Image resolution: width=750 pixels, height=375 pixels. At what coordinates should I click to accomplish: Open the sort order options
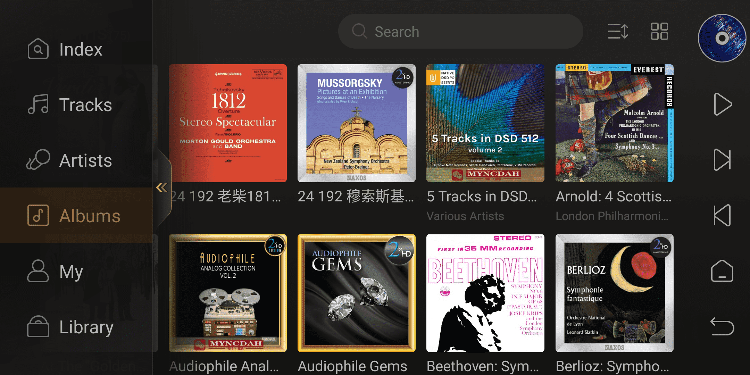coord(618,31)
